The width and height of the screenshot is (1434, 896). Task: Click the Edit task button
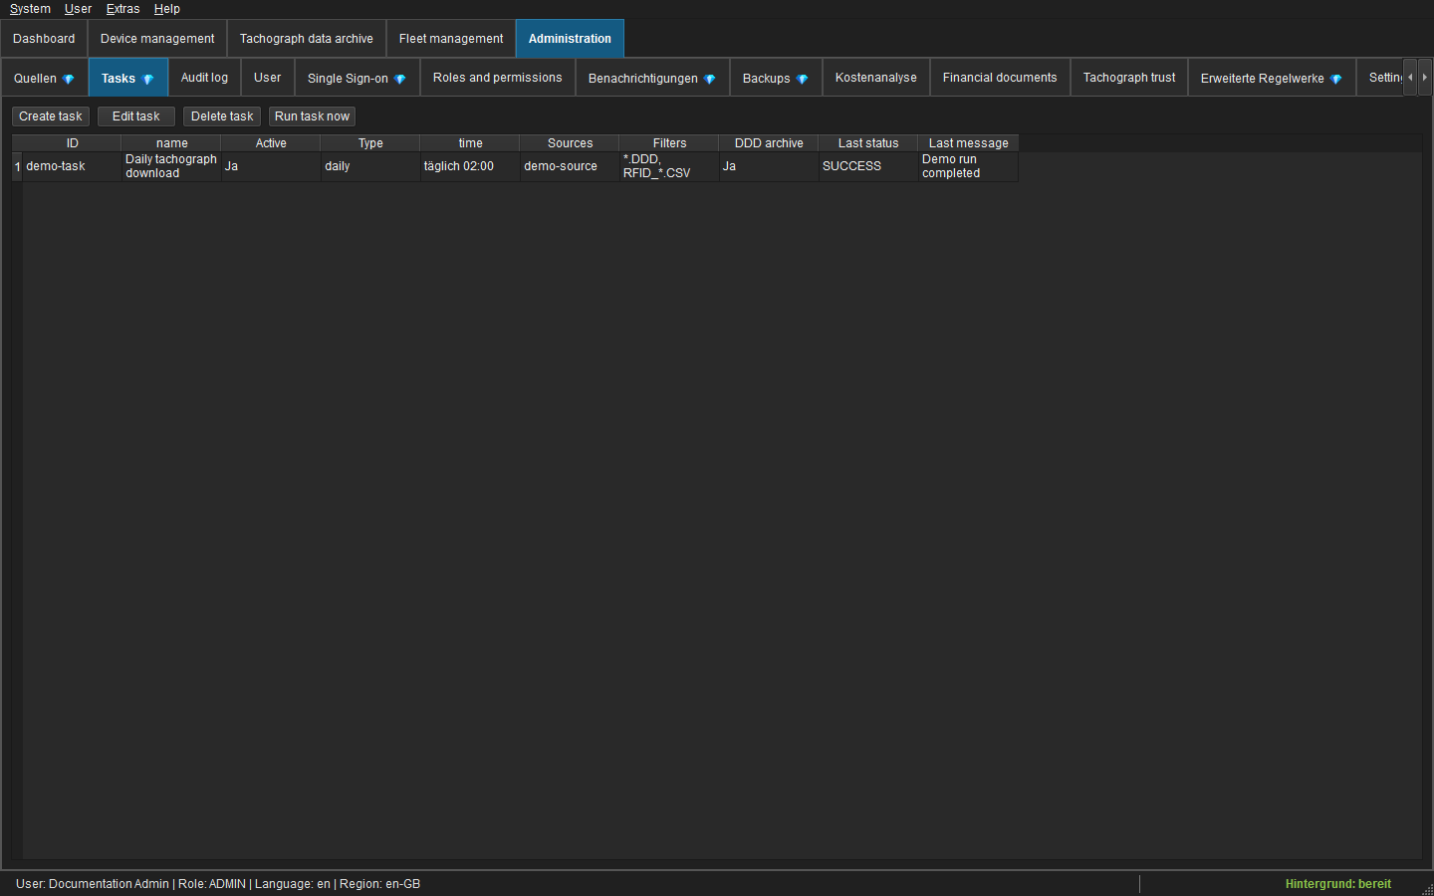(x=136, y=116)
